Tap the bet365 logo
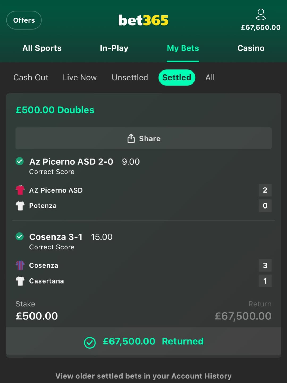 click(143, 20)
